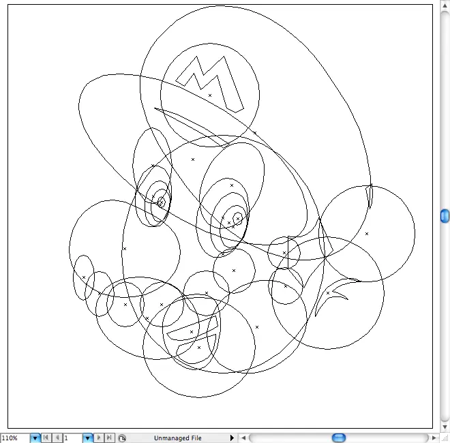Screen dimensions: 450x443
Task: Click the artboard number field
Action: [x=73, y=438]
